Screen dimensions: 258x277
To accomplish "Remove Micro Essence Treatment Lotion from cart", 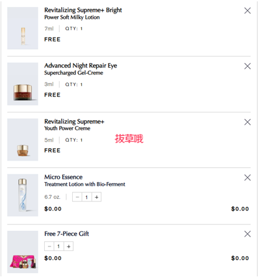I will click(248, 178).
